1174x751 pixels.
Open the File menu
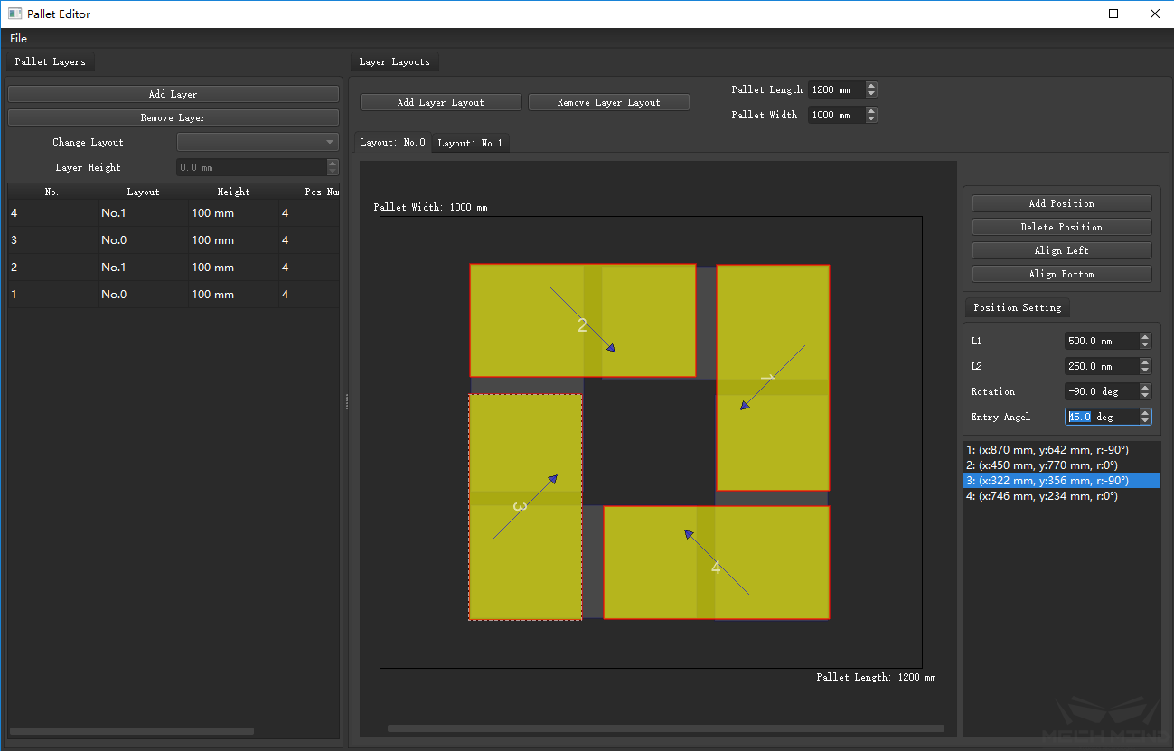point(19,39)
